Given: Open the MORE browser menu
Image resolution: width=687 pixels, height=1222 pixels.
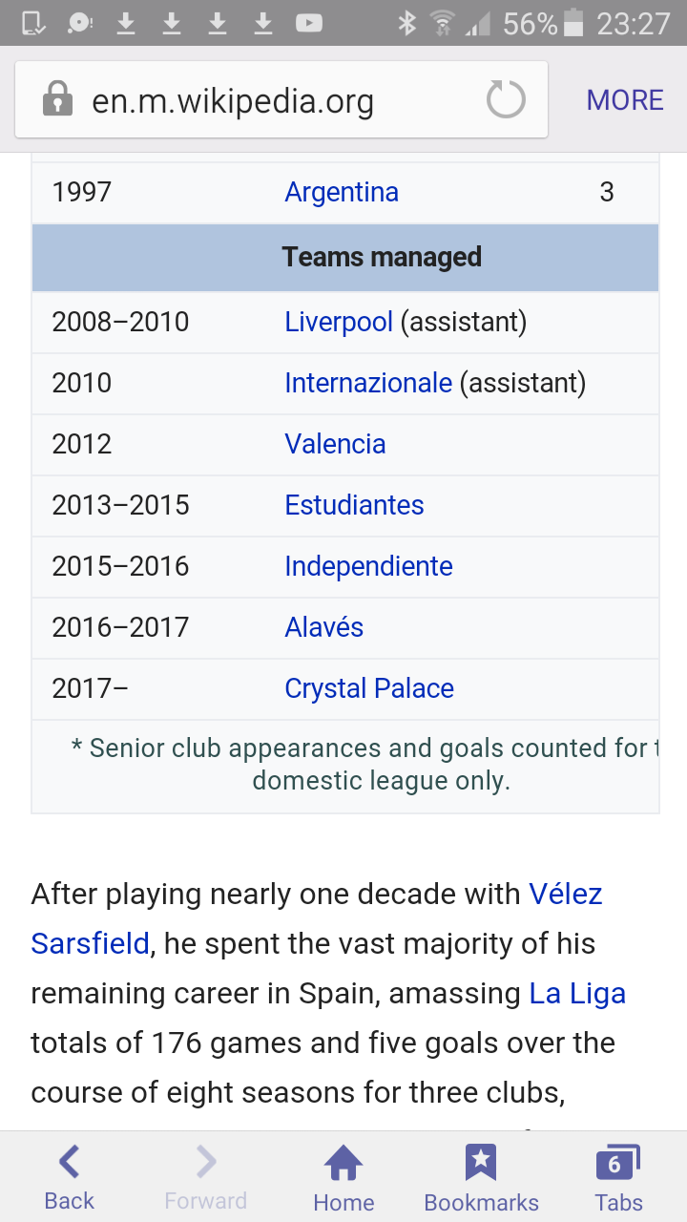Looking at the screenshot, I should point(625,100).
